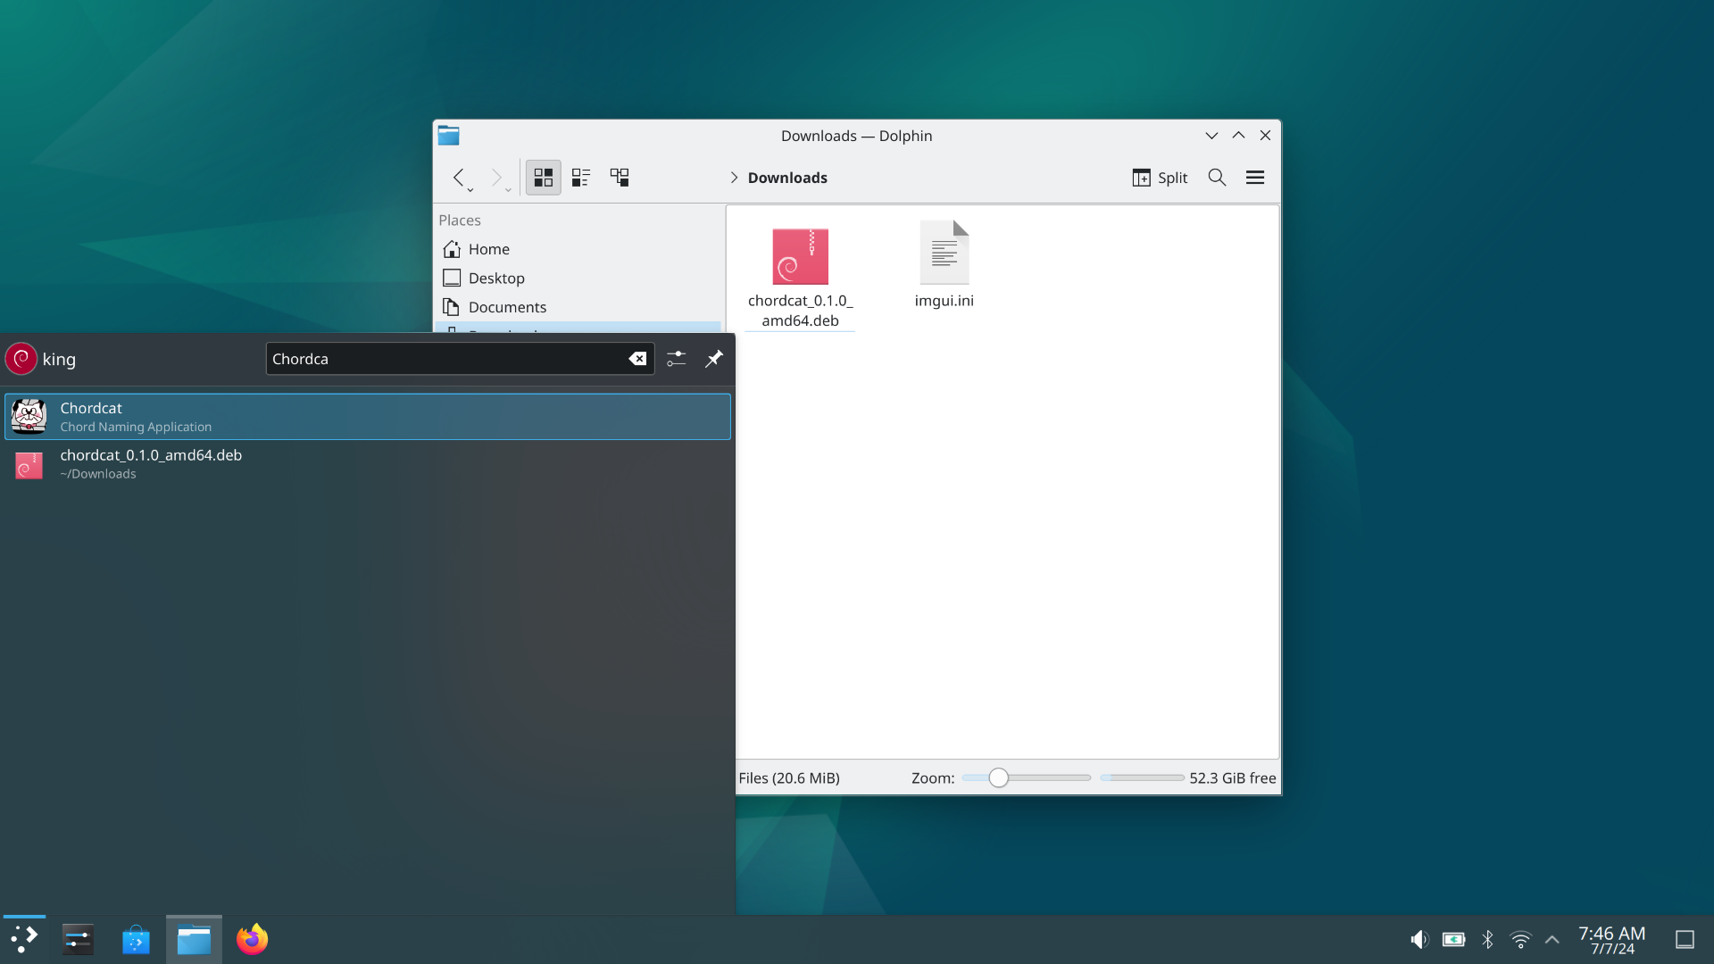Open Desktop in Places panel
1714x964 pixels.
(578, 278)
